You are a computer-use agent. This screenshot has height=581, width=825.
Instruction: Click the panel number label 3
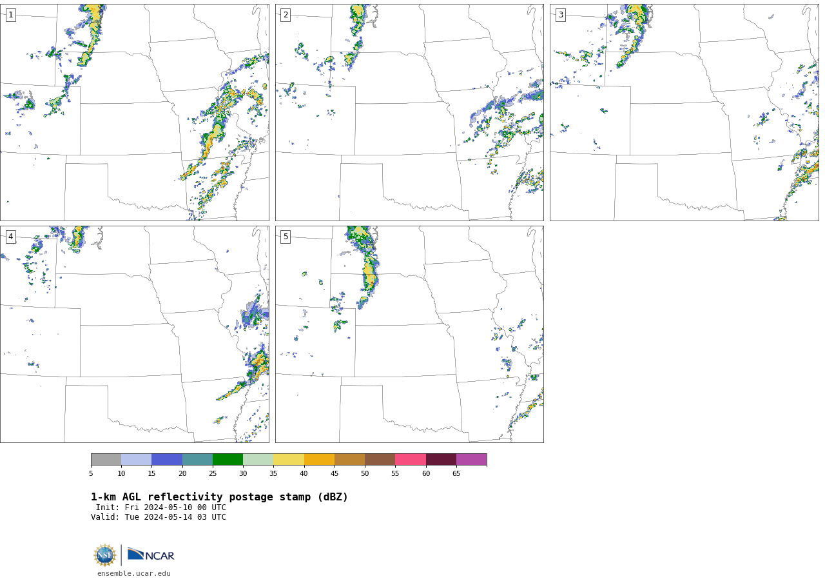point(560,15)
